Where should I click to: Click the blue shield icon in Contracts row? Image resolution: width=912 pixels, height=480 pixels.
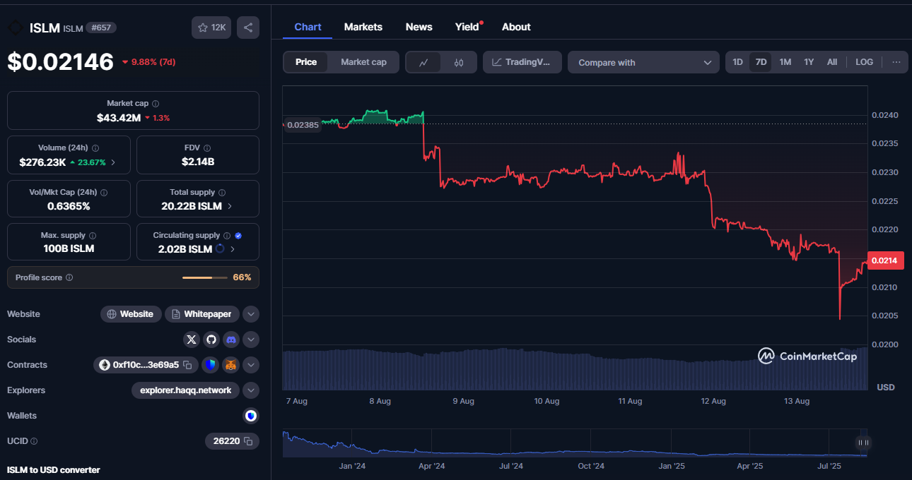tap(210, 365)
